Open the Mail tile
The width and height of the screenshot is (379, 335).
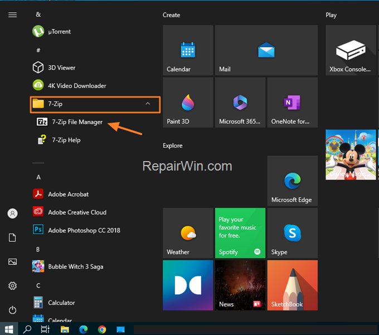[x=266, y=50]
